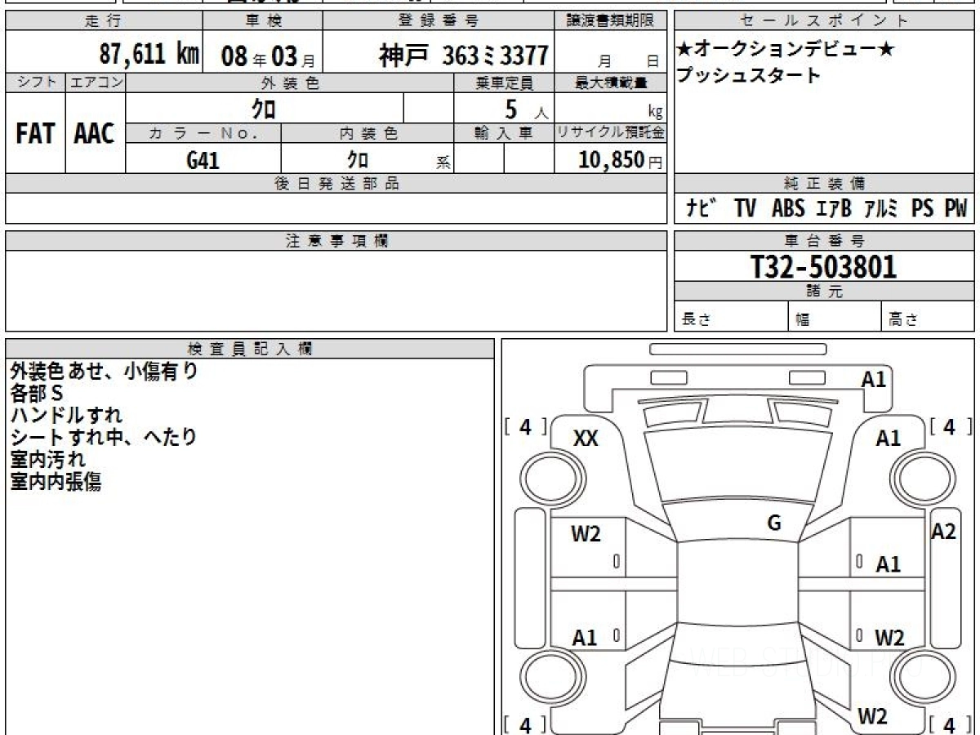Select the W2 mark directly below XX

(586, 534)
